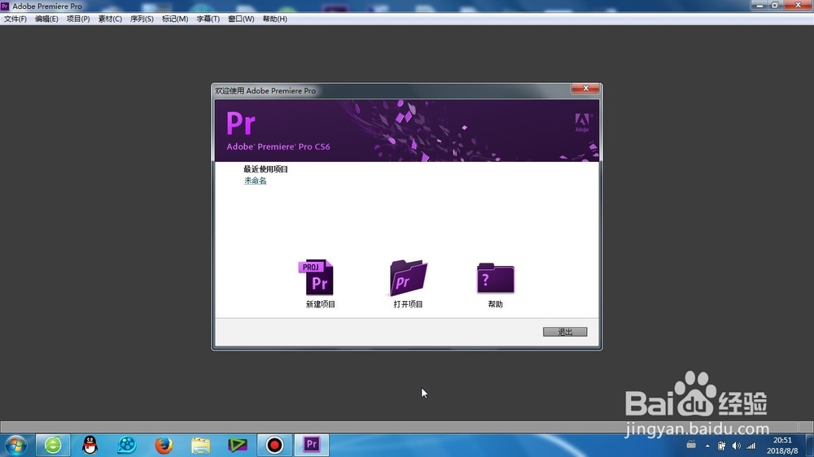Viewport: 814px width, 457px height.
Task: Open the recent project 未命名
Action: coord(256,181)
